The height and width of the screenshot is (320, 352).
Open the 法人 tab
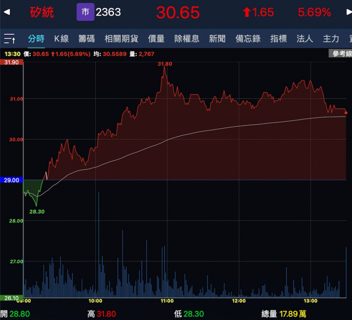point(305,39)
